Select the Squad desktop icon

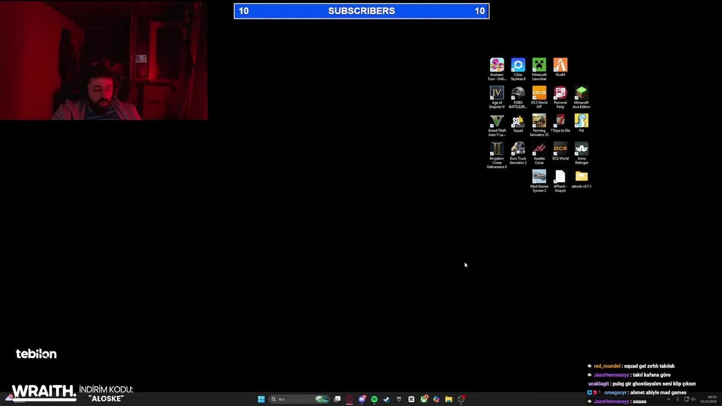click(518, 123)
